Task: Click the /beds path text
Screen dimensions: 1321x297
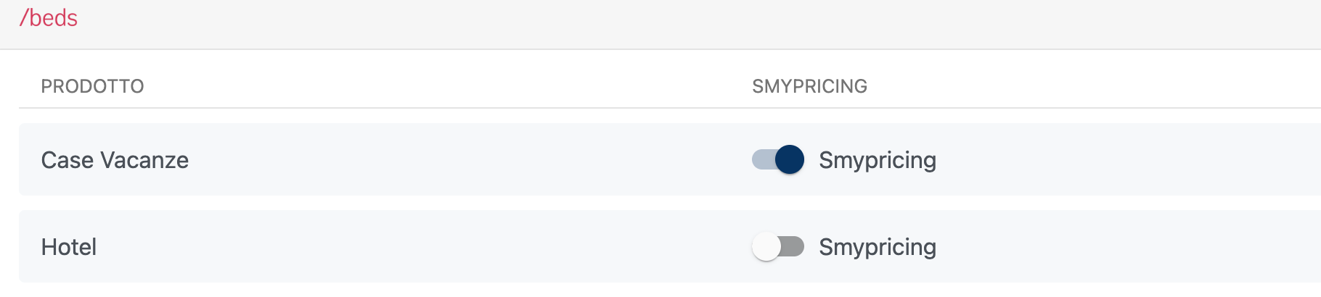Action: 49,17
